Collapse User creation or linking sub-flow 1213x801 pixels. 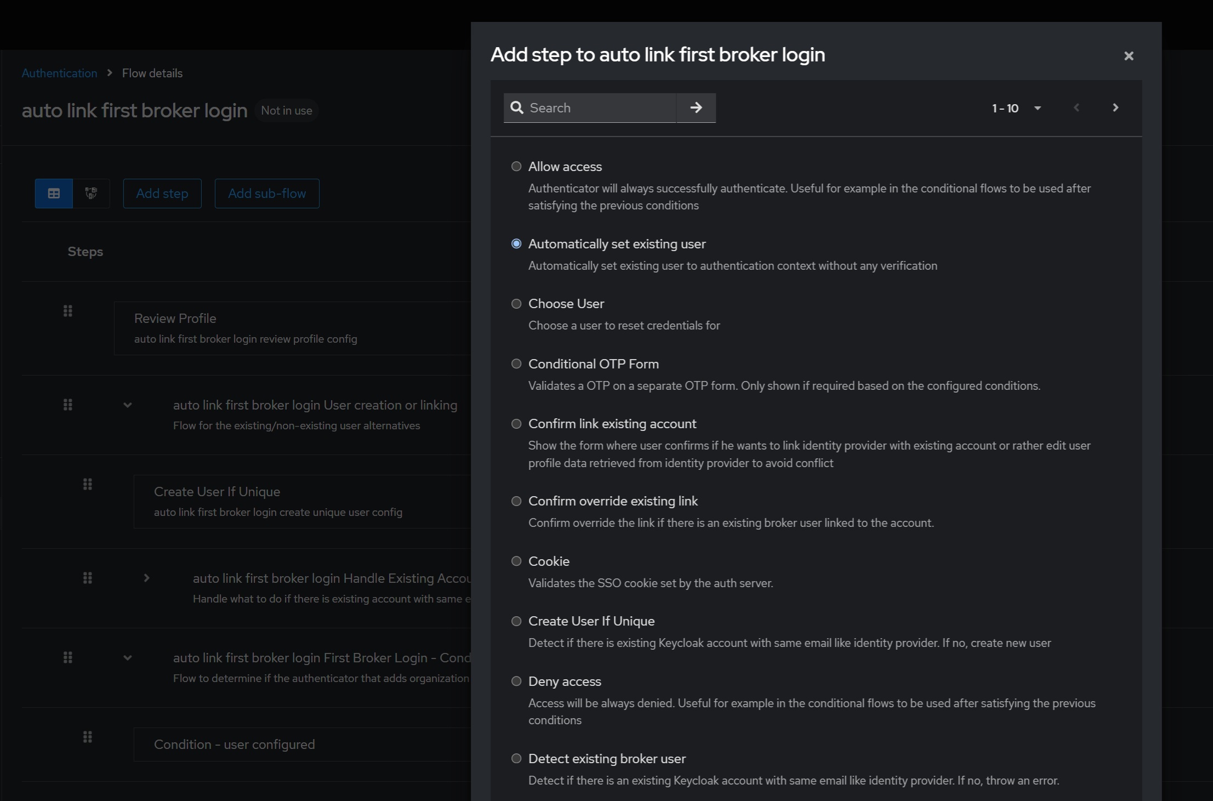[x=128, y=405]
